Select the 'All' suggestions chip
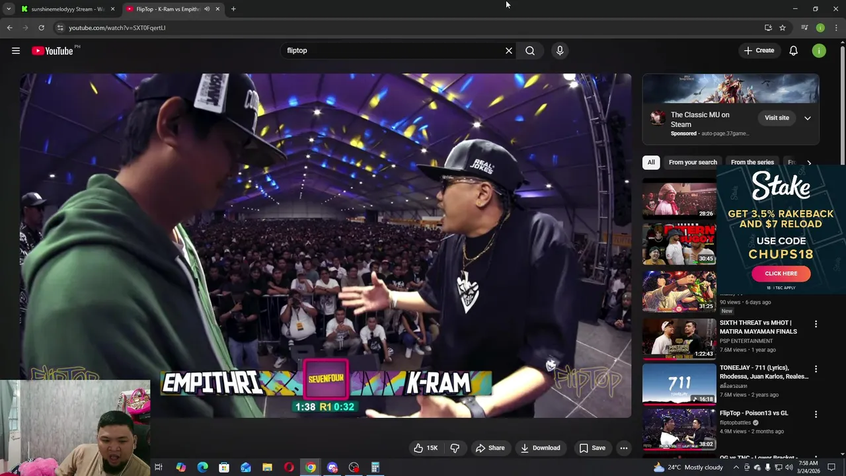The image size is (846, 476). (x=651, y=163)
